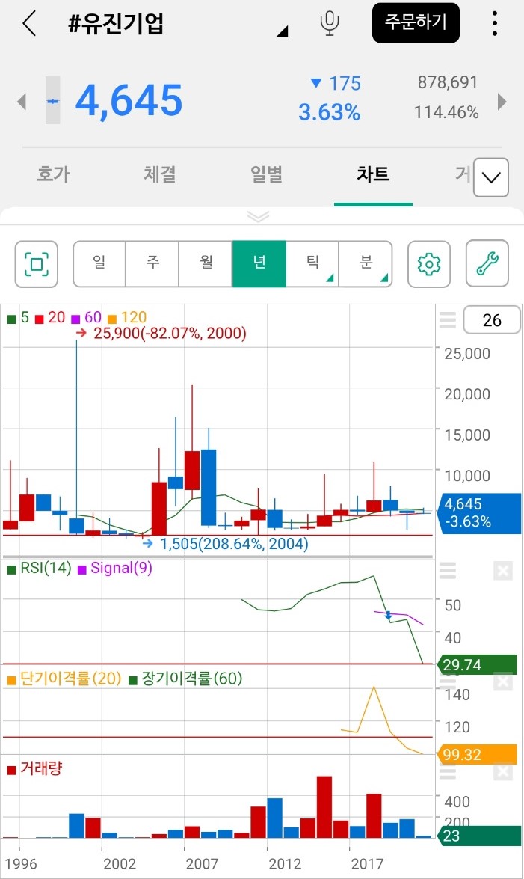Open the 일별 tab
Image resolution: width=524 pixels, height=879 pixels.
pos(266,174)
